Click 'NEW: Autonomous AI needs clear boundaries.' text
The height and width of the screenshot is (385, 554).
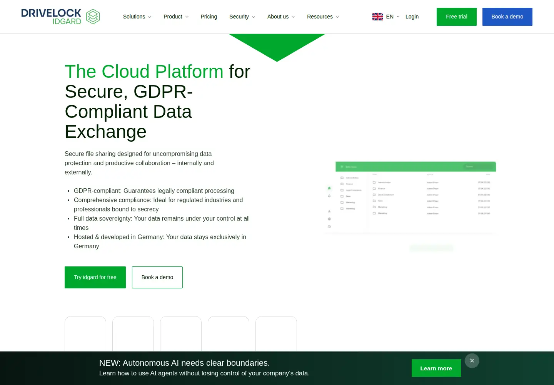pyautogui.click(x=185, y=363)
